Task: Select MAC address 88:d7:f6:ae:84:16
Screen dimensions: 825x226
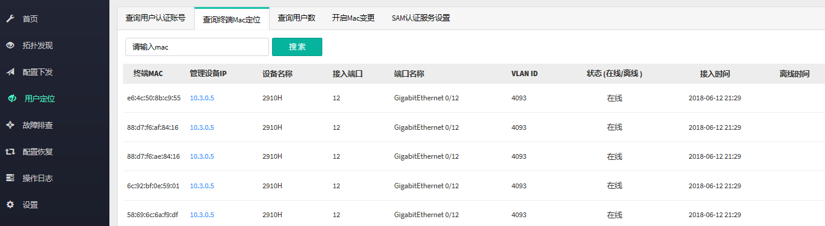Action: coord(153,156)
